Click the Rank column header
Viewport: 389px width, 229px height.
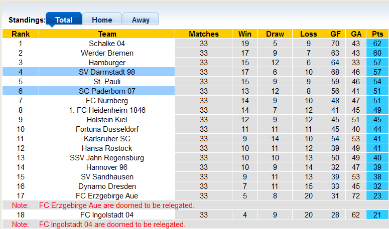point(21,34)
